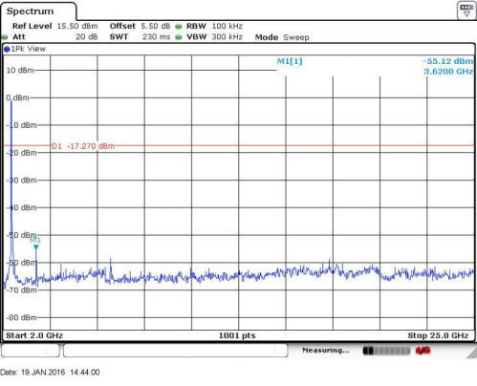Click the 3.6200 GHz marker frequency readout
This screenshot has width=477, height=386.
(x=448, y=72)
